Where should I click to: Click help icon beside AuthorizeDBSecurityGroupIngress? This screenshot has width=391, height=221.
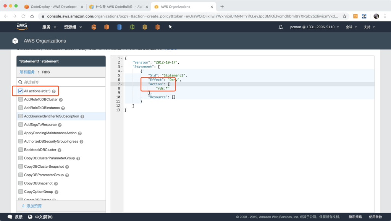[x=81, y=142]
